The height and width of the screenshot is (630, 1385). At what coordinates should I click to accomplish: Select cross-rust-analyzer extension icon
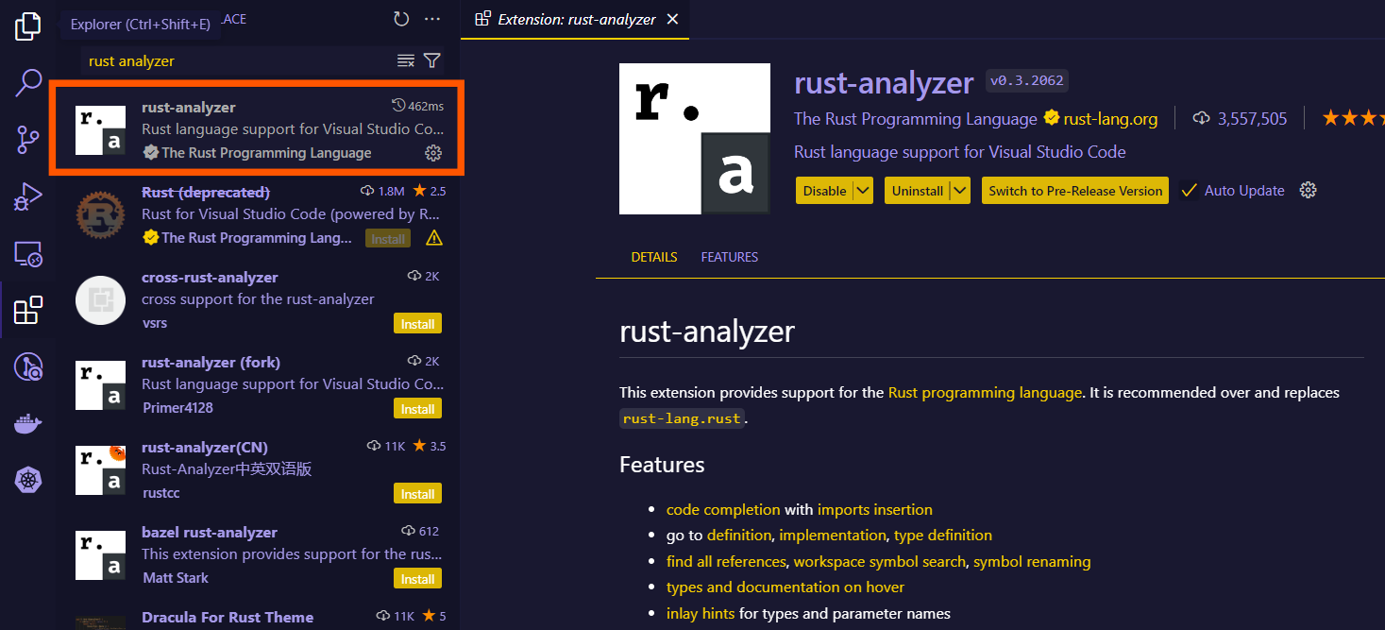100,300
